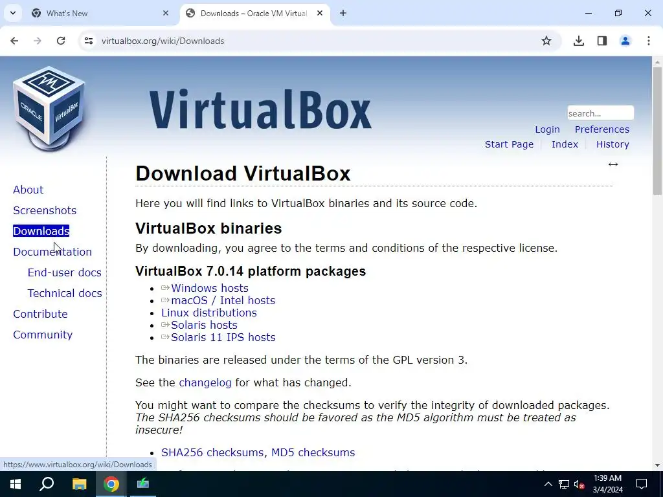
Task: Open the green-arrow app on the taskbar
Action: 143,484
